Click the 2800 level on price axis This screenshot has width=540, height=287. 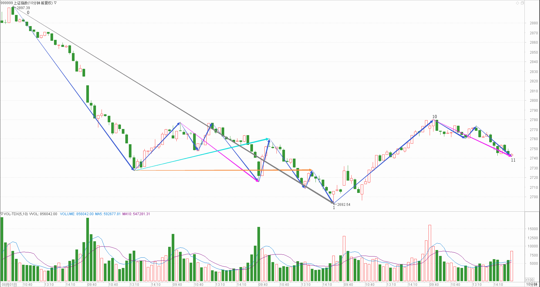[534, 101]
